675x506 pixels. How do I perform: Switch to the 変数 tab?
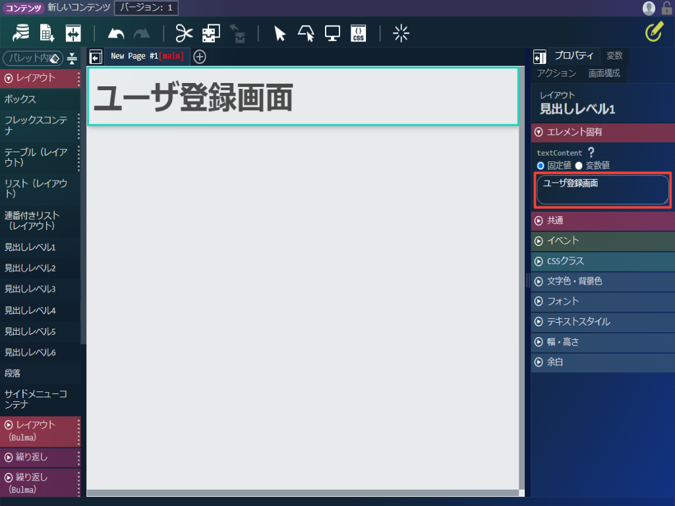click(614, 55)
